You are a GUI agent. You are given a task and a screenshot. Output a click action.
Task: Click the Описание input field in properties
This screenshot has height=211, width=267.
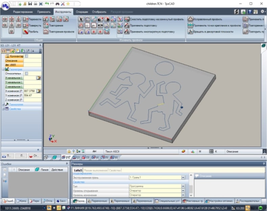pos(32,60)
